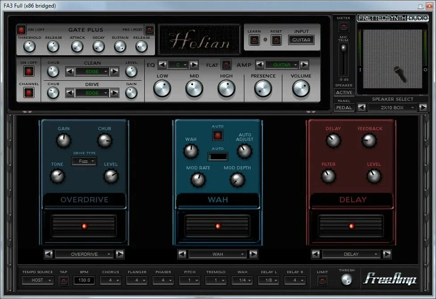Stomp the Overdrive pedal footswitch
This screenshot has height=299, width=436.
tap(84, 226)
